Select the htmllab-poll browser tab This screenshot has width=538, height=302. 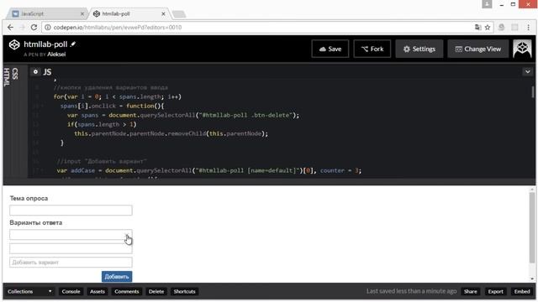point(129,13)
